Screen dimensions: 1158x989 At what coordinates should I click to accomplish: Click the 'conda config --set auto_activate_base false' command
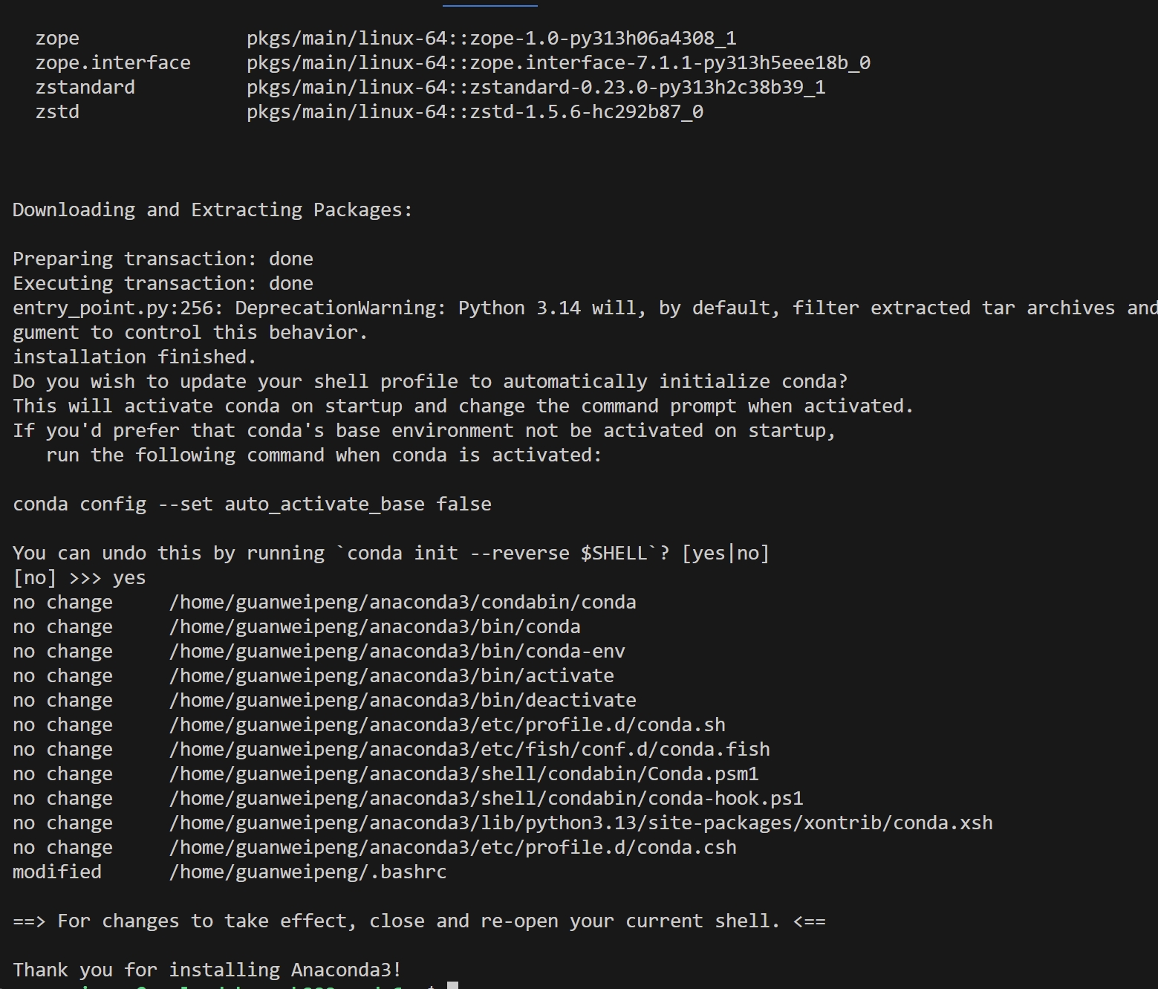(x=252, y=504)
